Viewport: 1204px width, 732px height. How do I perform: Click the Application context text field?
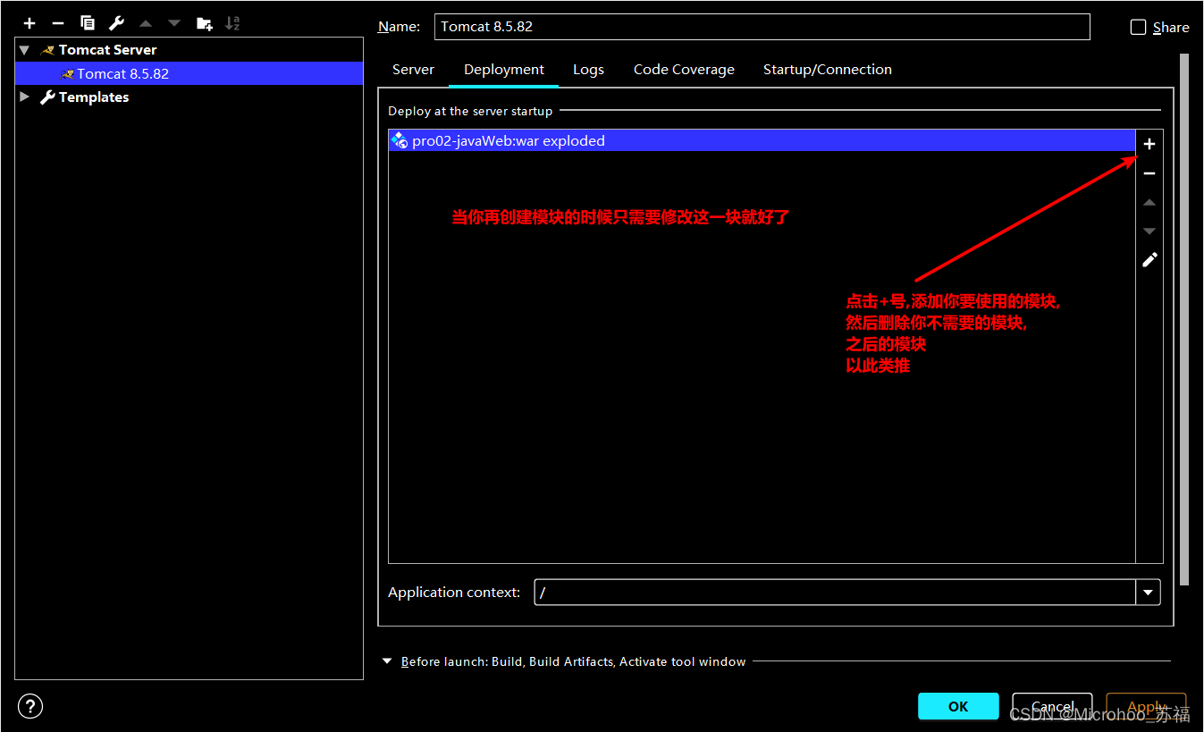[835, 592]
